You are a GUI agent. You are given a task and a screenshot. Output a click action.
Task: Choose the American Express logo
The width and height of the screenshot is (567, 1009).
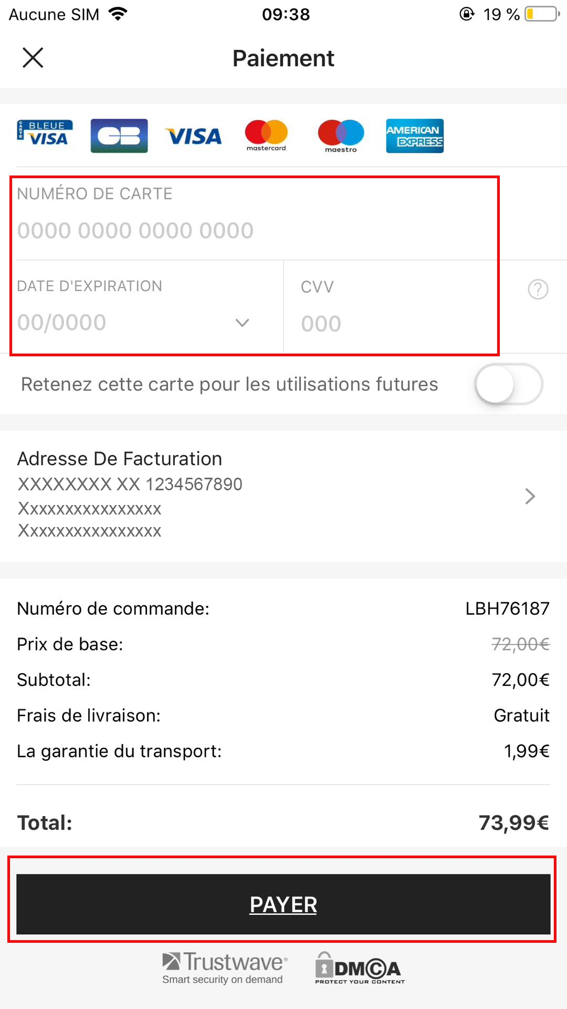pyautogui.click(x=415, y=136)
